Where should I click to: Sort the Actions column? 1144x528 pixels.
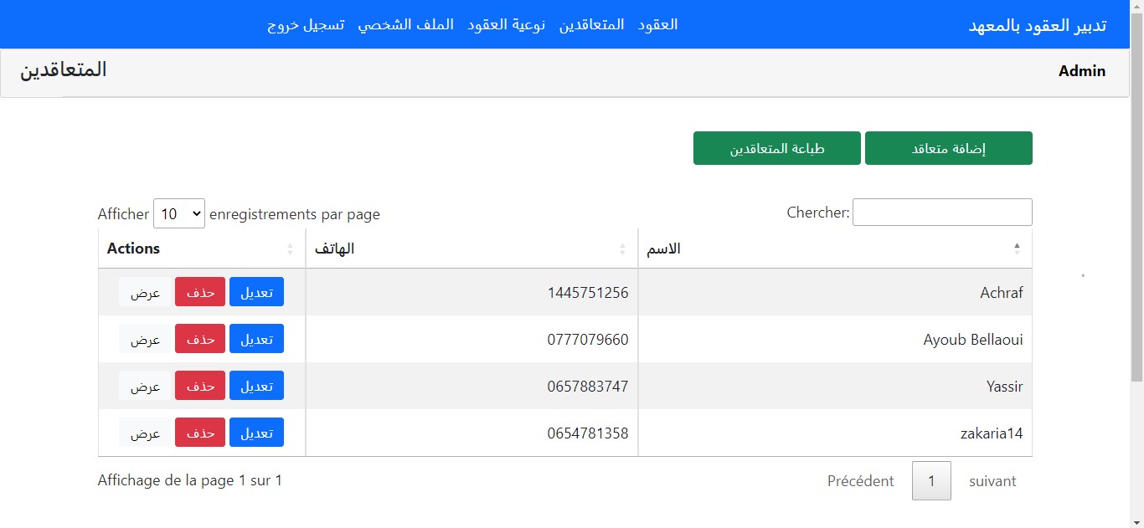290,249
